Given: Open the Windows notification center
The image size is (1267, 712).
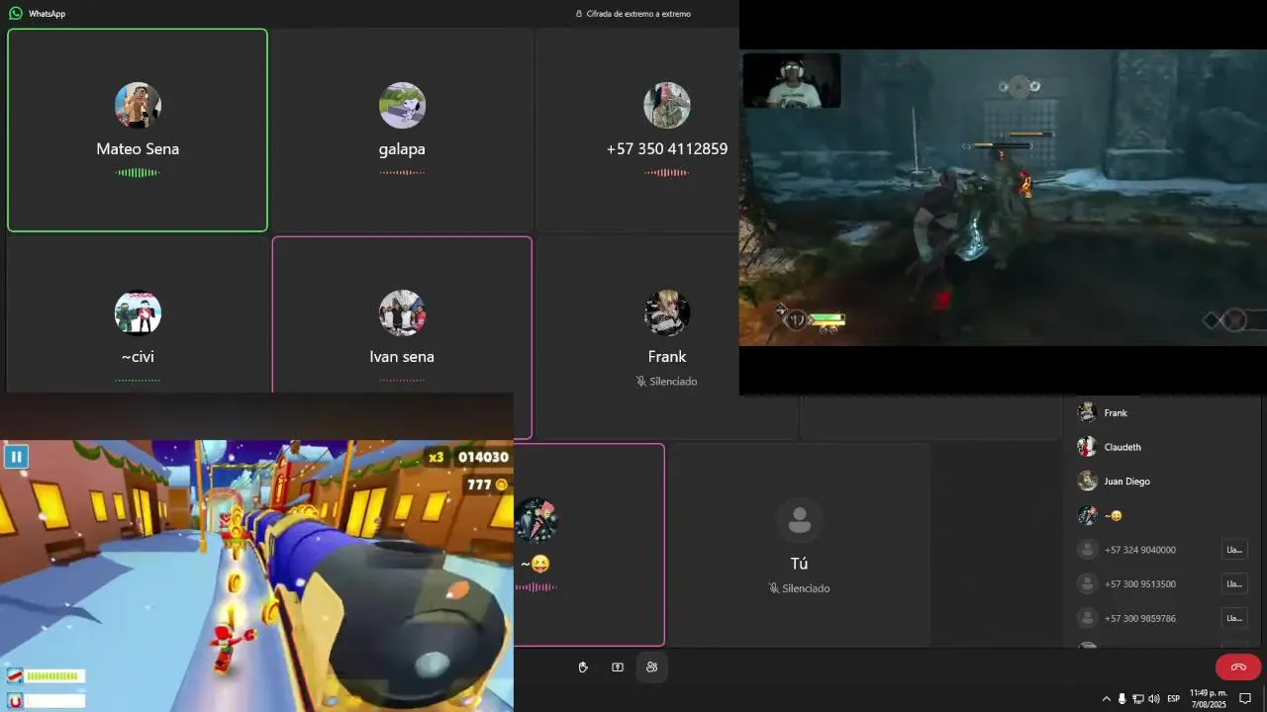Looking at the screenshot, I should (1246, 698).
